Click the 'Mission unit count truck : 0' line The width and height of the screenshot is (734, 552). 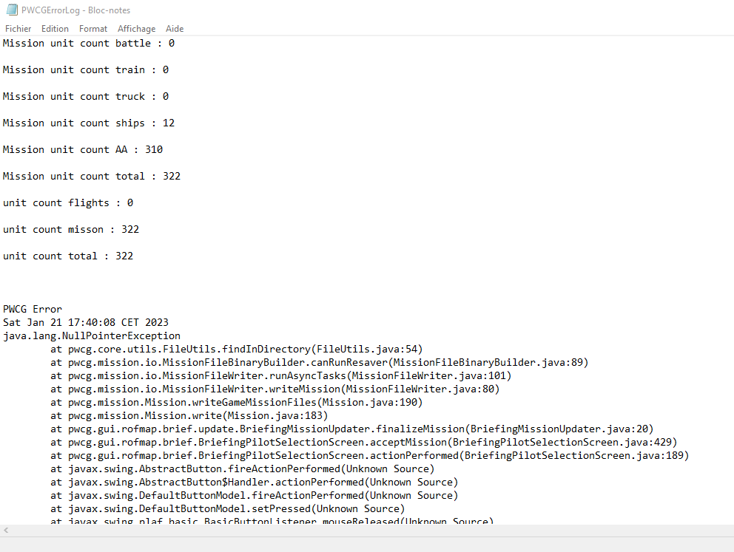click(x=86, y=96)
